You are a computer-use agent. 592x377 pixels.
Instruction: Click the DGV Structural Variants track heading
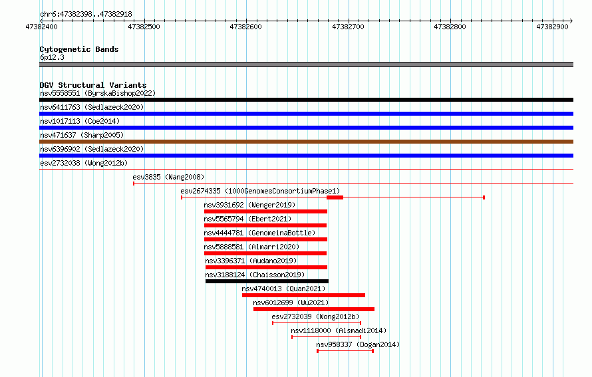[x=93, y=85]
